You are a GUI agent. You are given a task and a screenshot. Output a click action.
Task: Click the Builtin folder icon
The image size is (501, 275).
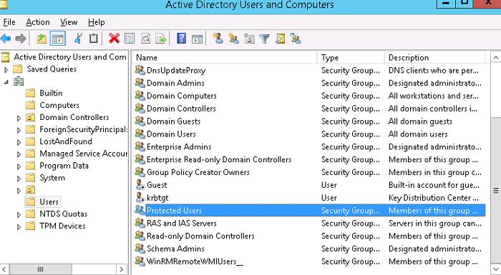(x=30, y=93)
